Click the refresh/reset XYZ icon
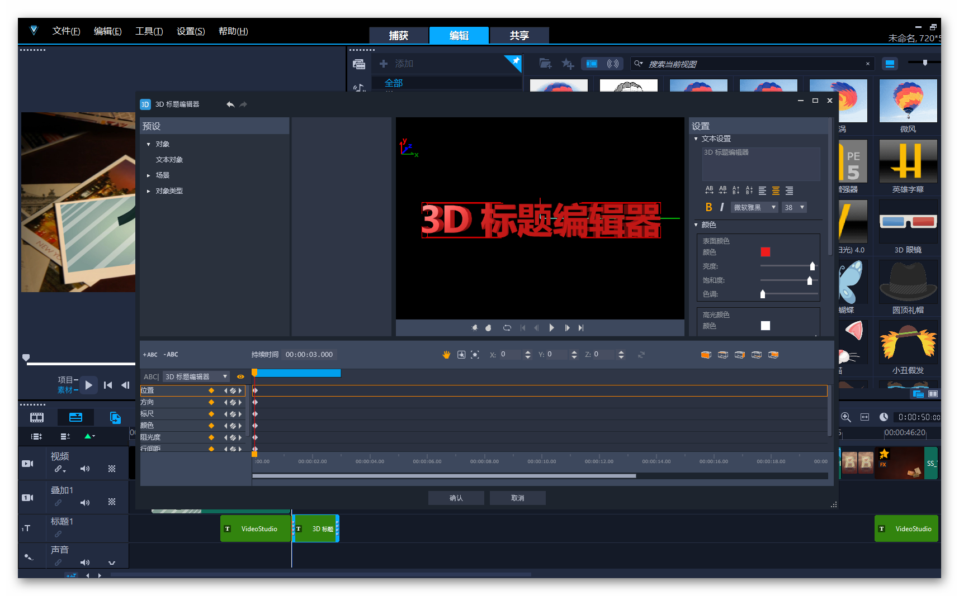Viewport: 959px width, 596px height. click(641, 355)
